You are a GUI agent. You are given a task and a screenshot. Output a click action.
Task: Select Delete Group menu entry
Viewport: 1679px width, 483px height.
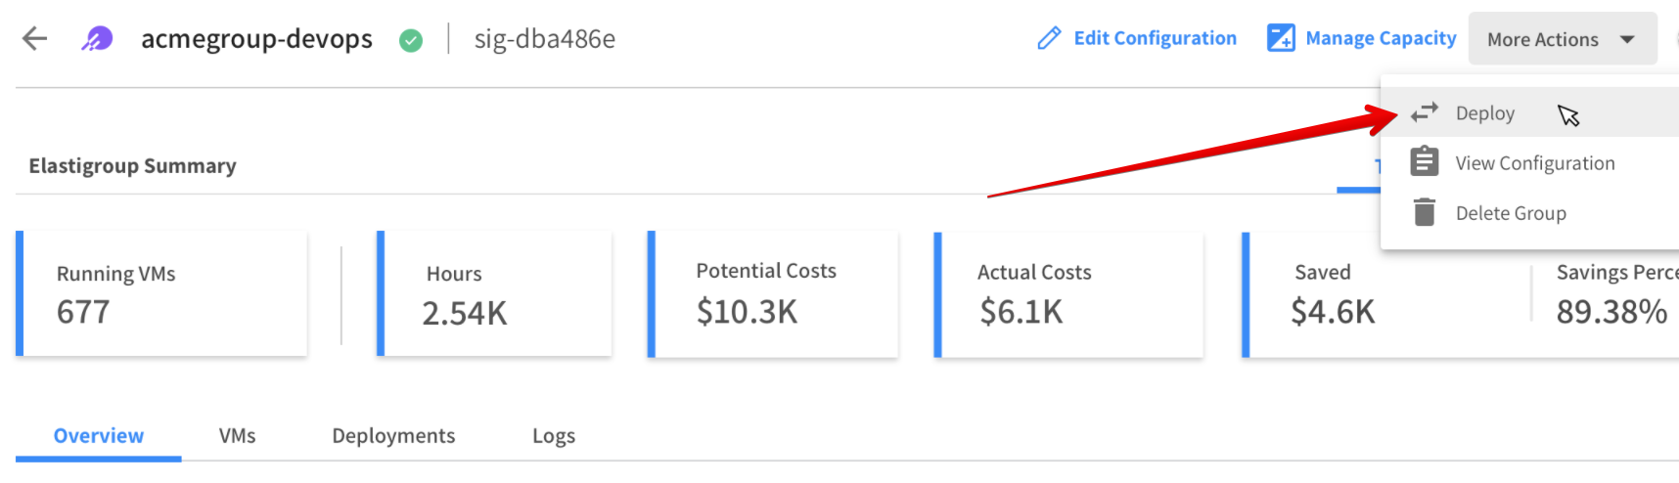pos(1511,213)
